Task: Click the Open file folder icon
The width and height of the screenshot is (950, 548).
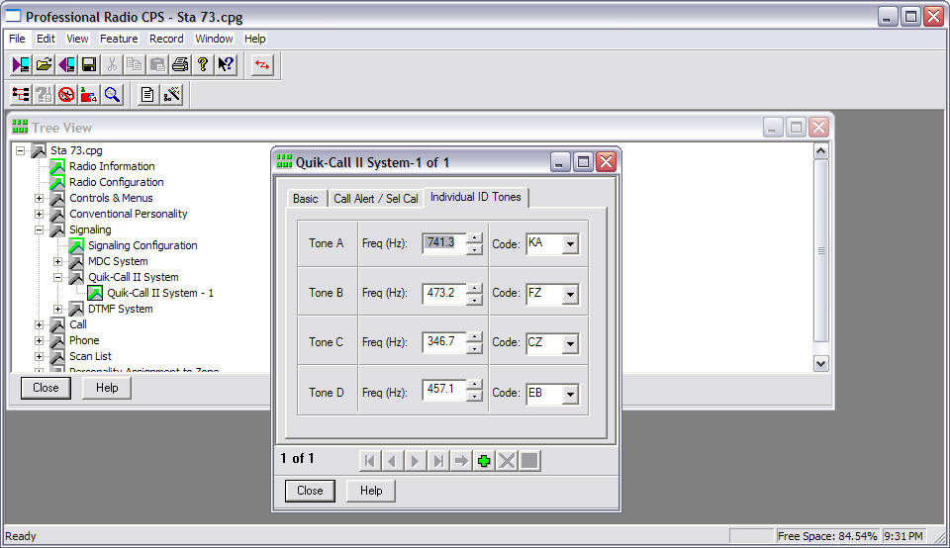Action: point(44,65)
